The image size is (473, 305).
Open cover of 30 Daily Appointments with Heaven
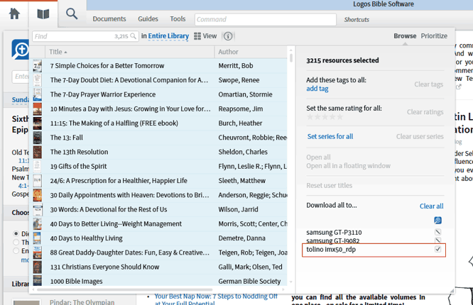[38, 195]
